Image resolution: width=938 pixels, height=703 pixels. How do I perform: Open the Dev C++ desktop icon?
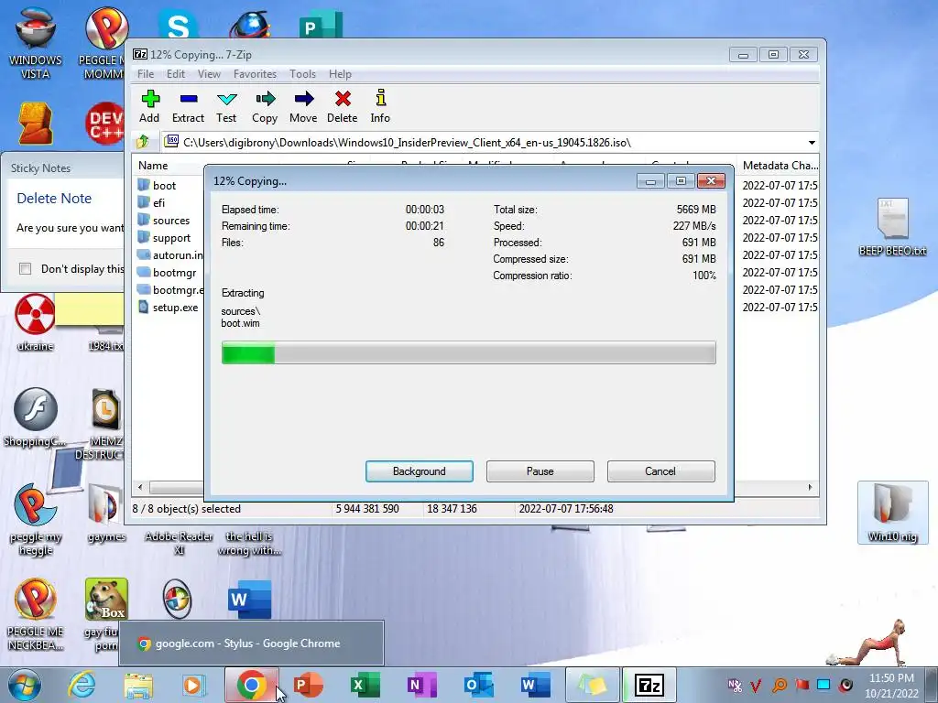(x=104, y=124)
